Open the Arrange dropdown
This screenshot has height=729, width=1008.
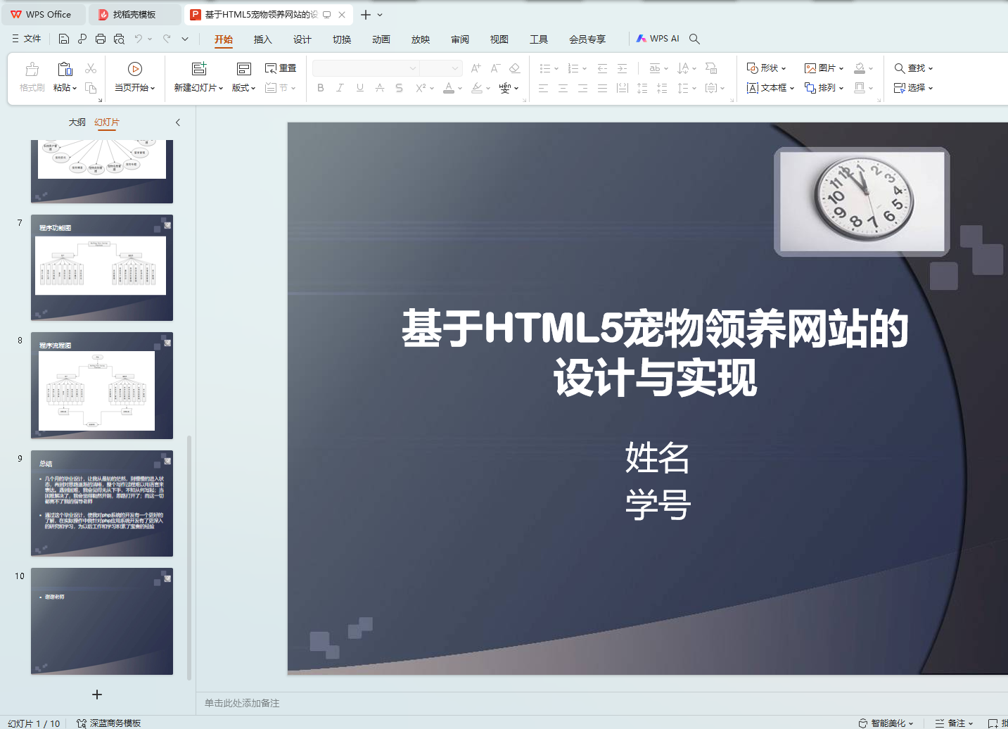click(824, 88)
